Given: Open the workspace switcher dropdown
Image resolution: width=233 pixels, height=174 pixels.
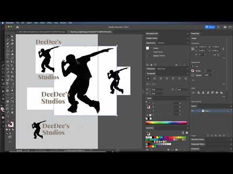Looking at the screenshot, I should 231,27.
